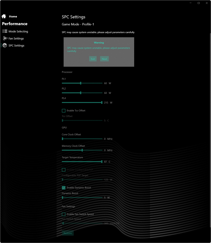Click the Core Clock Offset slider handle

tap(62, 139)
